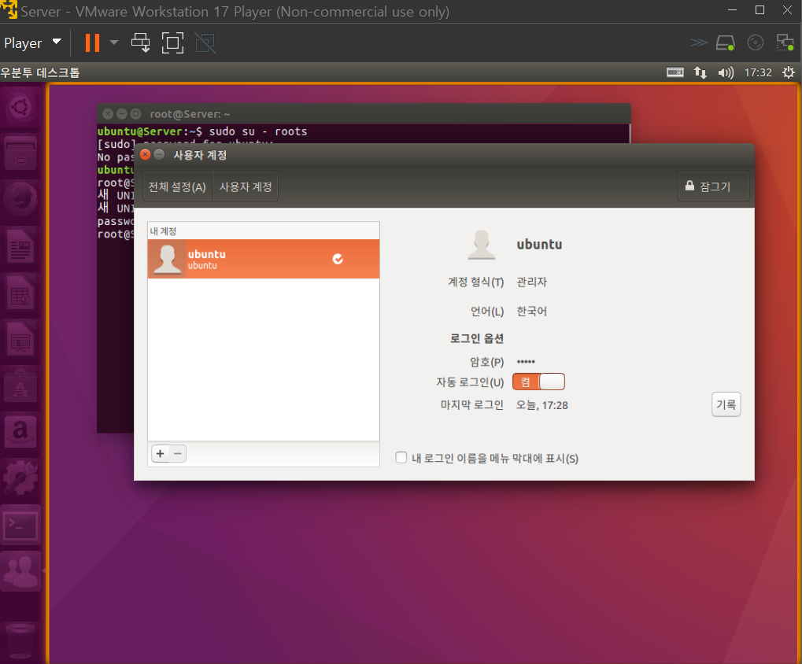The image size is (802, 664).
Task: Open Ubuntu Software center from launcher
Action: tap(20, 385)
